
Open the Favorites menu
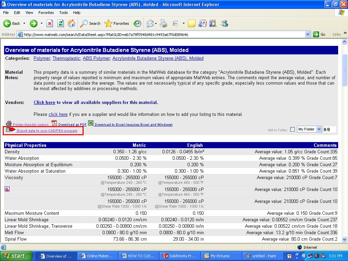(x=46, y=13)
